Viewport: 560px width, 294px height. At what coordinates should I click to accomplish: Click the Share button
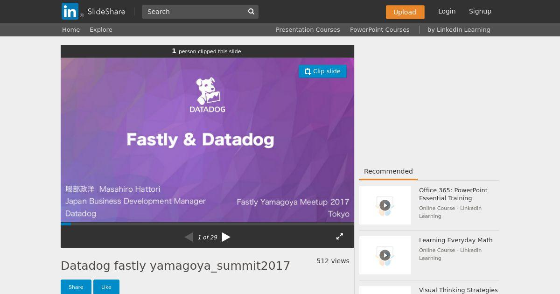(x=76, y=287)
